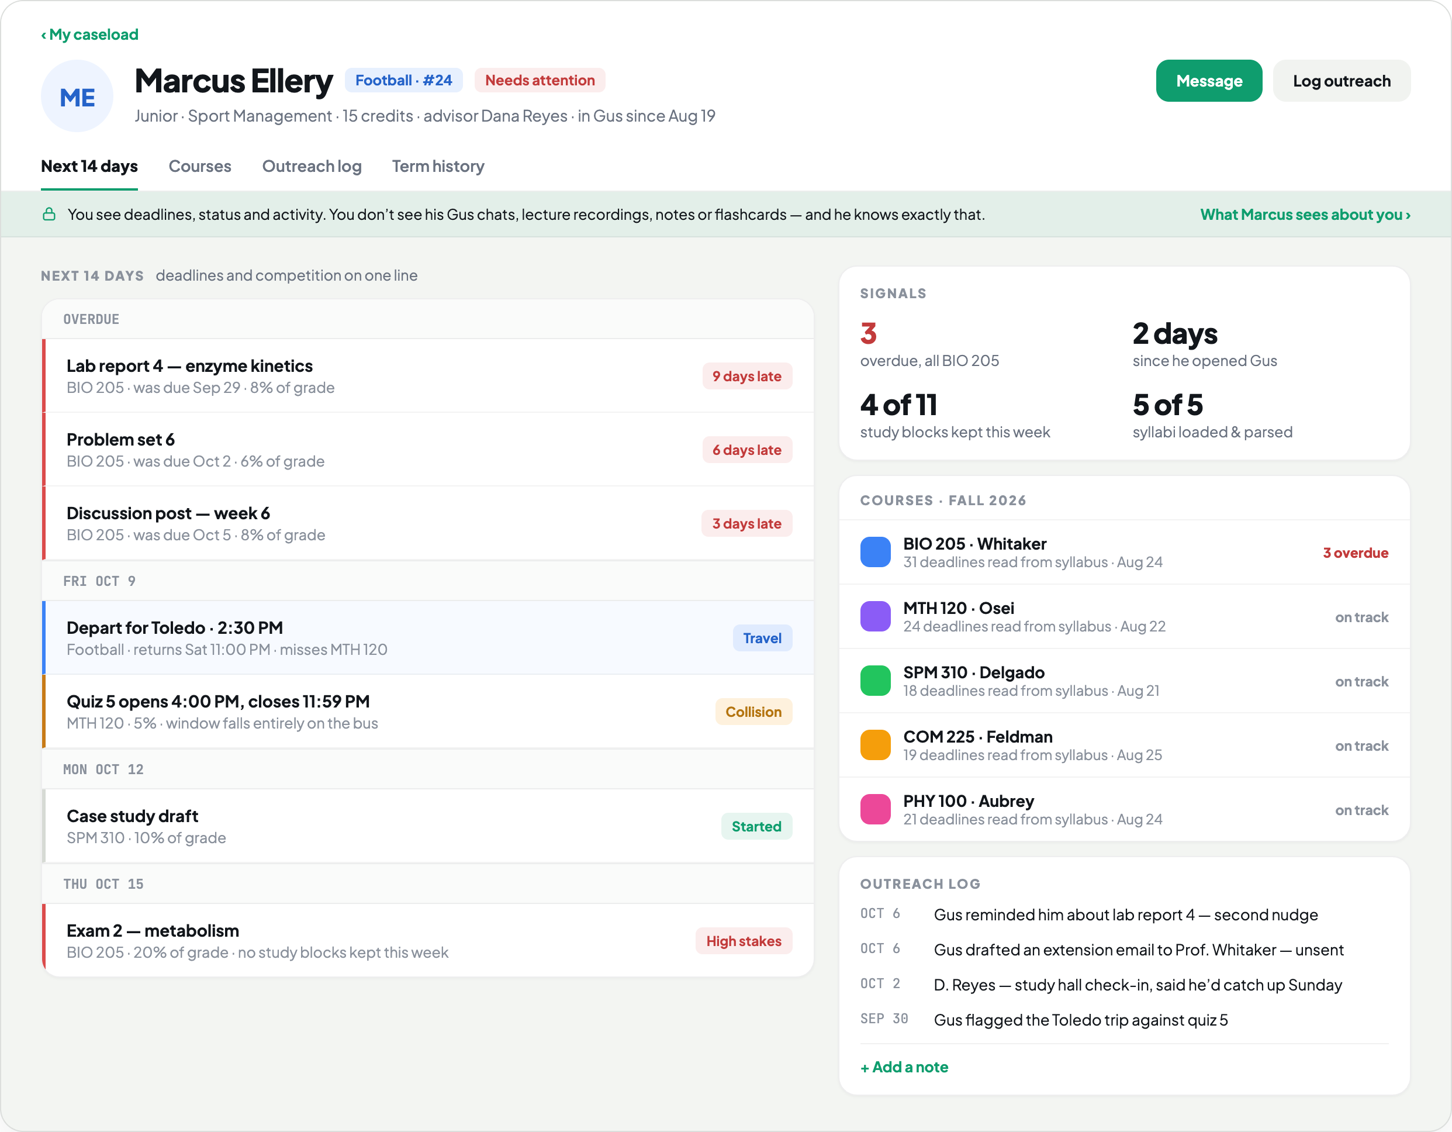Click the 4 of 11 study blocks signal

[x=955, y=416]
